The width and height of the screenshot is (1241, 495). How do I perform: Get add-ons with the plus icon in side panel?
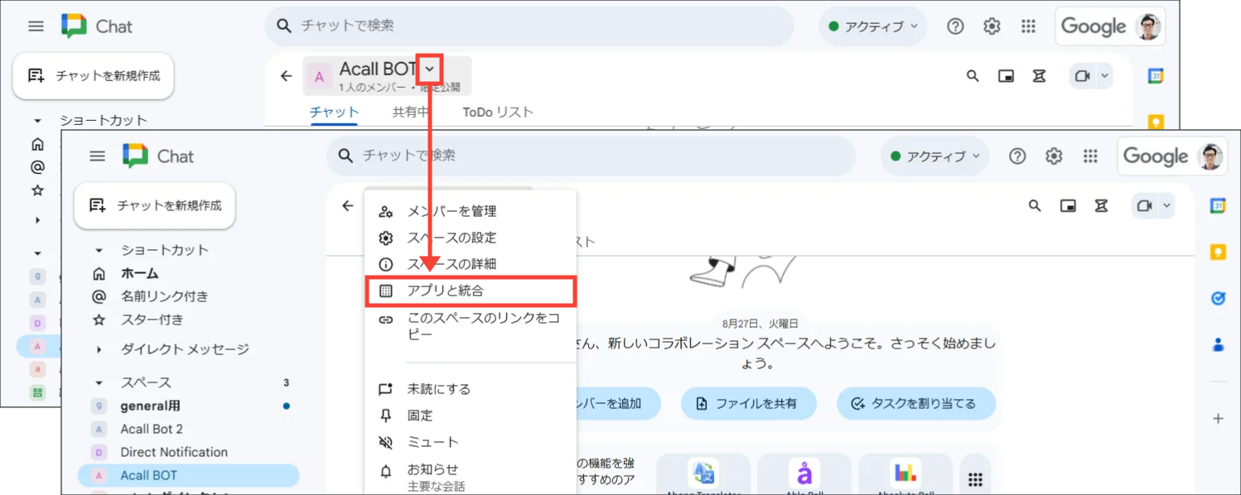click(1218, 419)
